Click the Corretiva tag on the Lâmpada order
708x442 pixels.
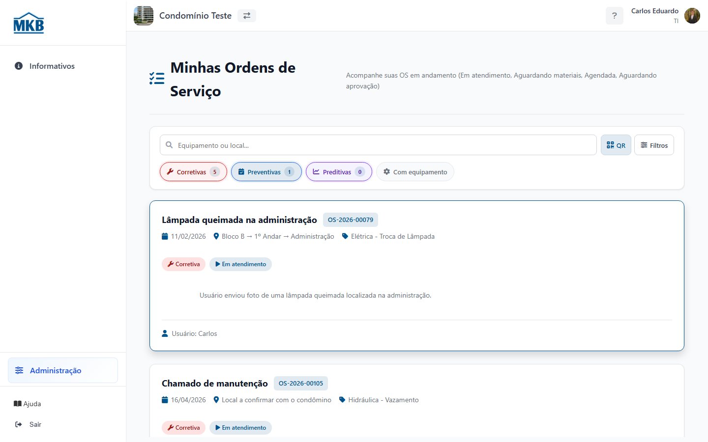click(x=183, y=264)
